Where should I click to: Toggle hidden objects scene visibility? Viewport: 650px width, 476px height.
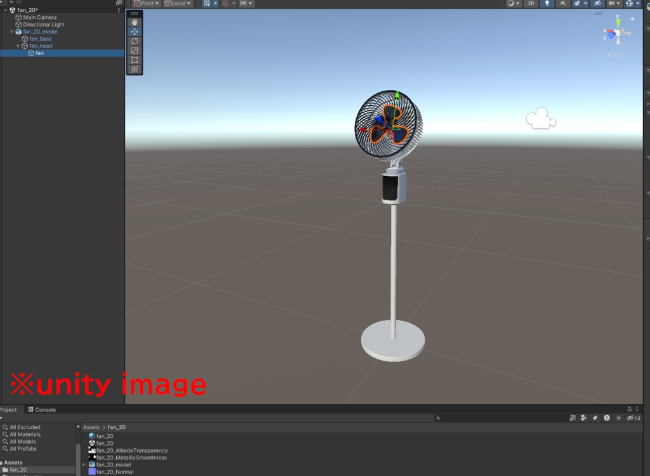(x=597, y=3)
